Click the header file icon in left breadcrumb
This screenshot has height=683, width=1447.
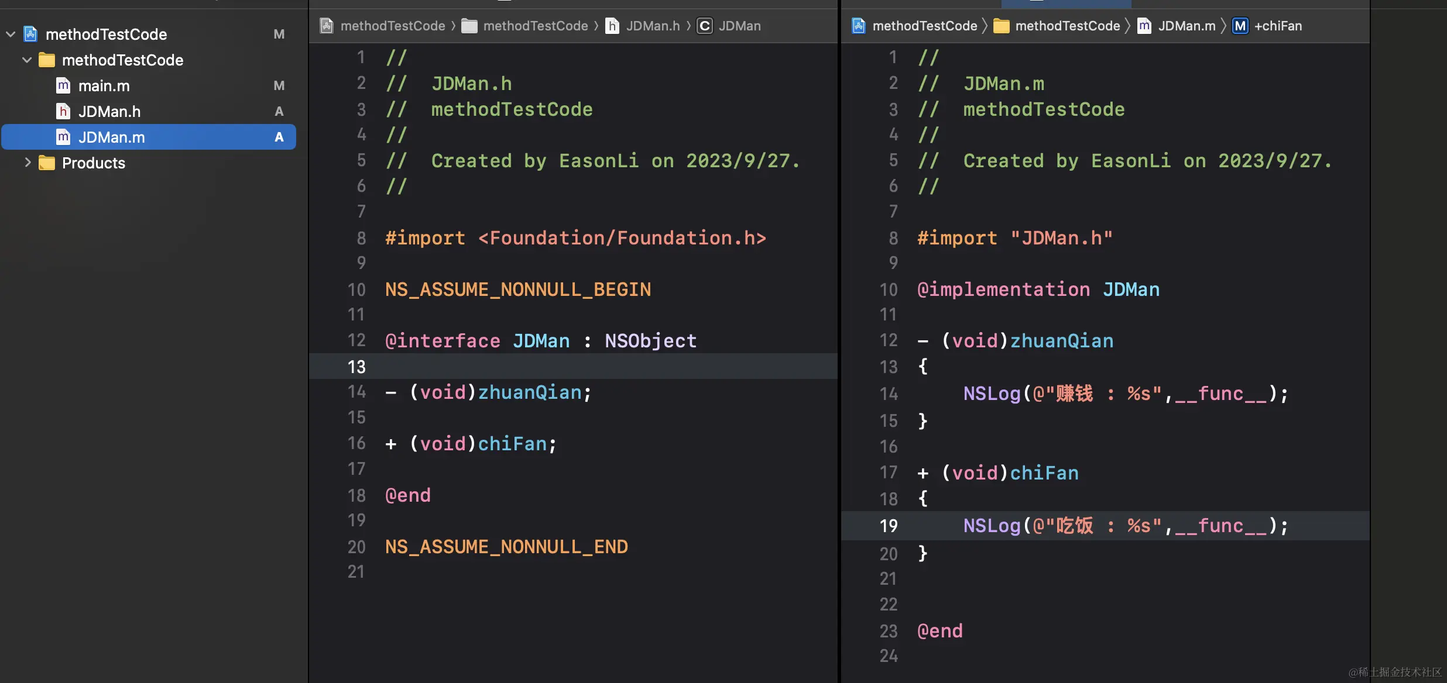pyautogui.click(x=612, y=26)
